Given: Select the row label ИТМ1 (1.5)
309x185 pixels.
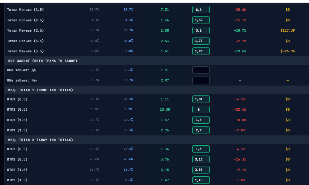Looking at the screenshot, I should click(17, 130).
